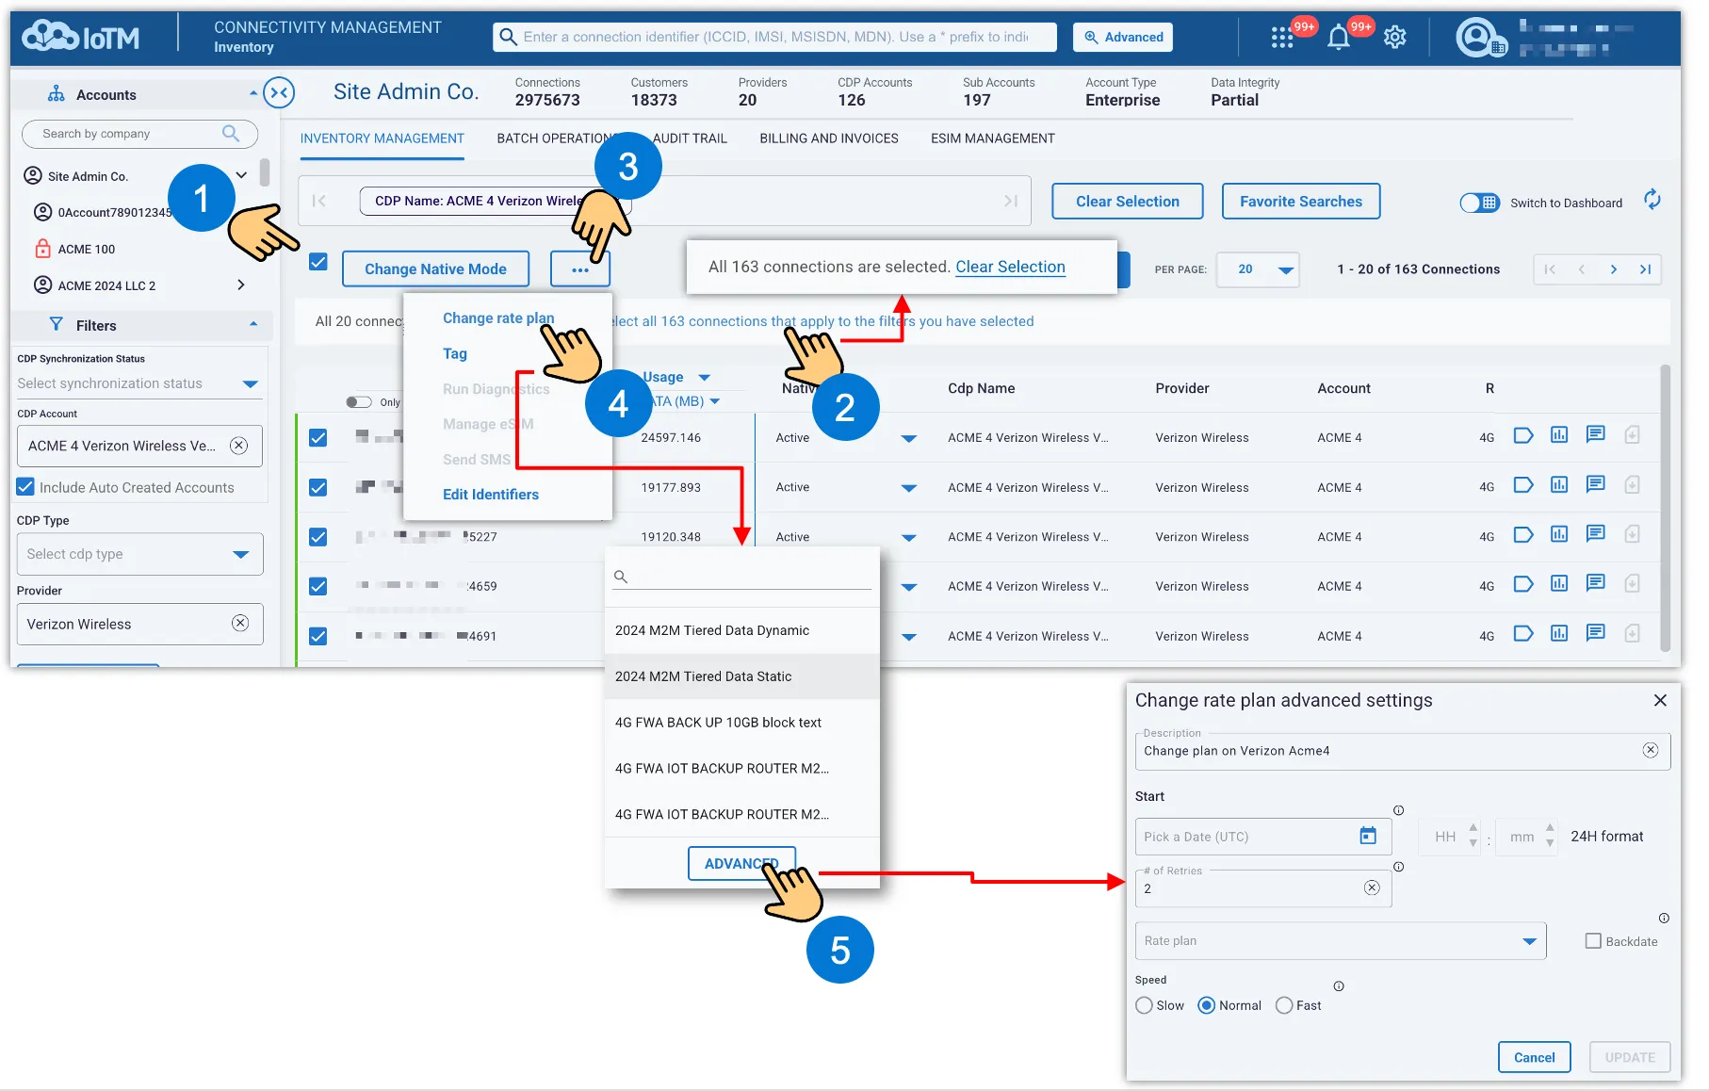This screenshot has width=1709, height=1091.
Task: Click the company search magnifier icon
Action: pyautogui.click(x=231, y=134)
